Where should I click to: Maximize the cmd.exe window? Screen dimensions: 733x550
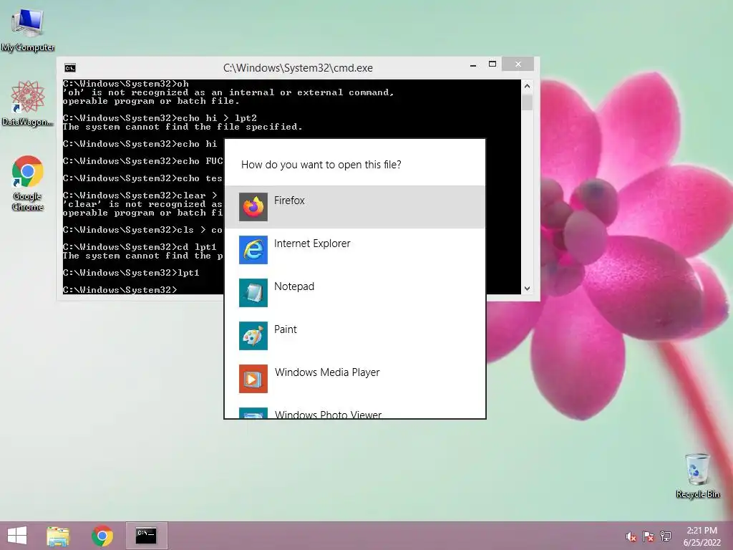[492, 64]
